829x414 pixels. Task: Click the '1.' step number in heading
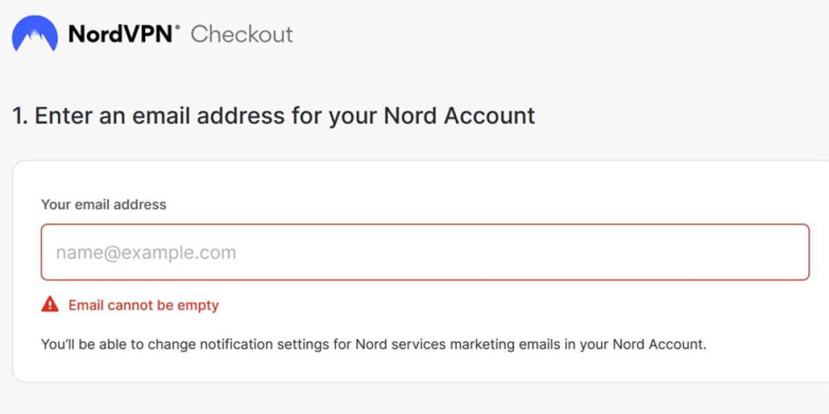coord(20,115)
